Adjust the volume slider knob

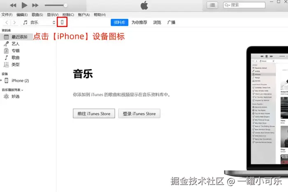pos(65,5)
